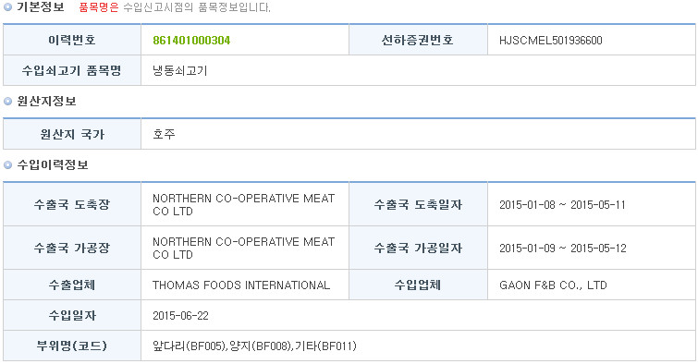Click the 냉동쇠고기 product name value

(180, 71)
